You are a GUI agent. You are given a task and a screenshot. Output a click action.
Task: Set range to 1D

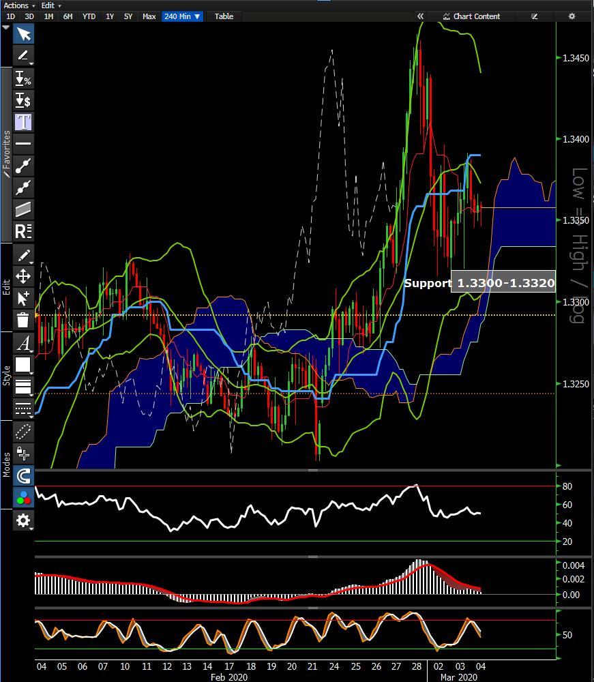tap(10, 16)
